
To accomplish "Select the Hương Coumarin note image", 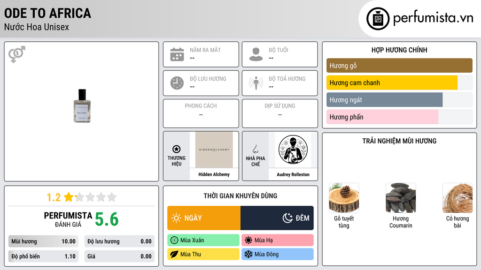I will tap(401, 198).
